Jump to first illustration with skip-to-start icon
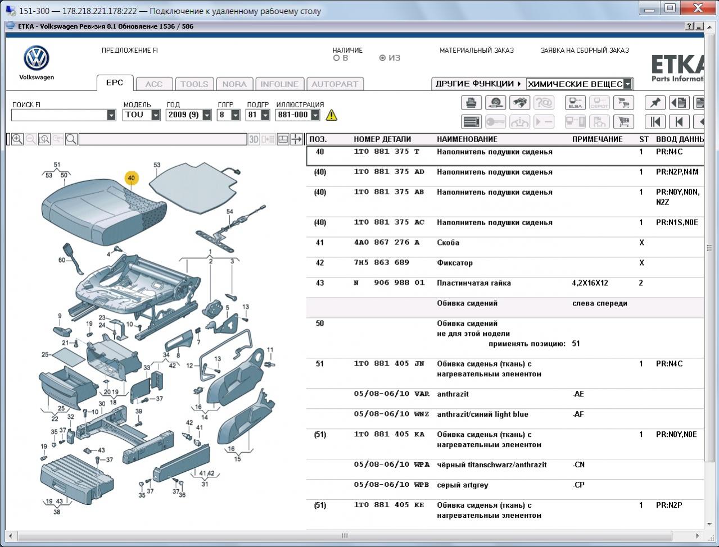719x547 pixels. tap(655, 121)
